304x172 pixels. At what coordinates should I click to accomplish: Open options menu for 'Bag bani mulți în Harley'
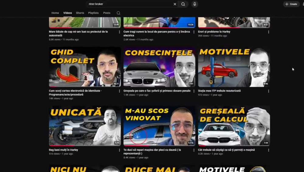pos(119,150)
